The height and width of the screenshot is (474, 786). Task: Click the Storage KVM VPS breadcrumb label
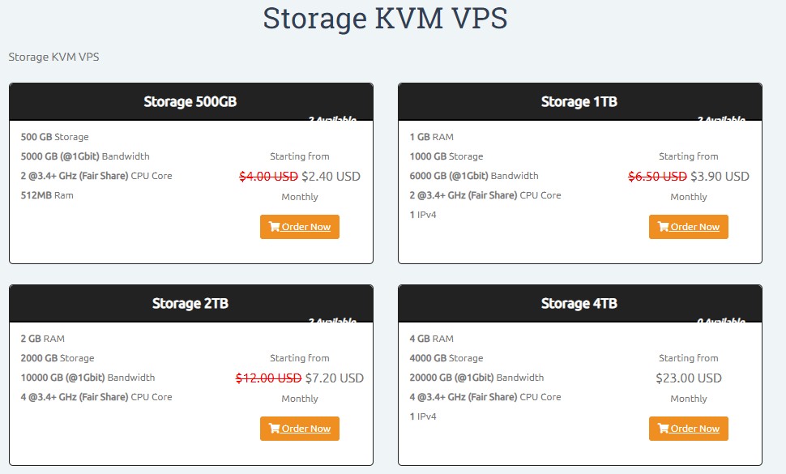53,57
